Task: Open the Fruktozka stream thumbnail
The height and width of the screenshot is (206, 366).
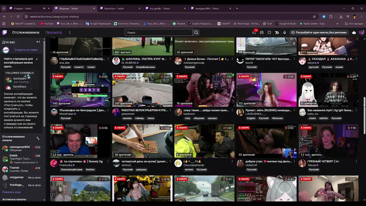Action: pyautogui.click(x=80, y=141)
